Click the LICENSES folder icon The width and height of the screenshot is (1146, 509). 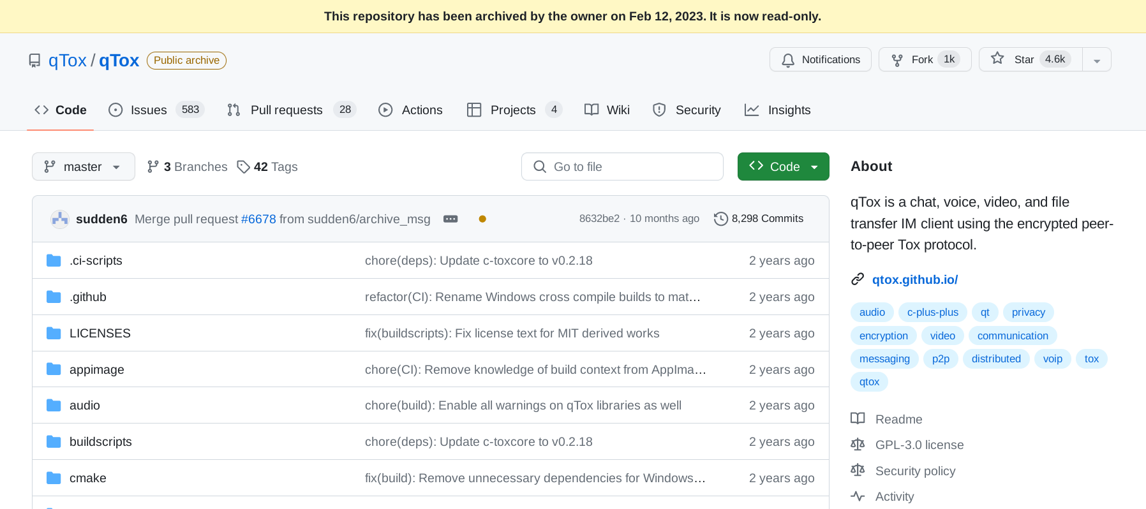54,333
